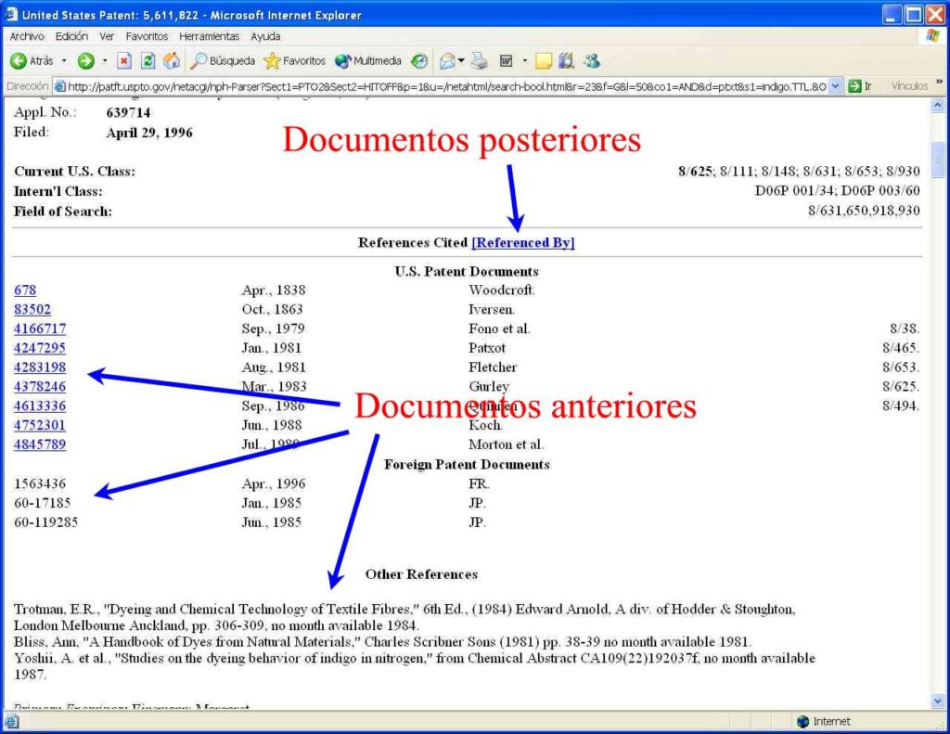Screen dimensions: 950x734
Task: Click the Vínculos links label
Action: pos(909,86)
